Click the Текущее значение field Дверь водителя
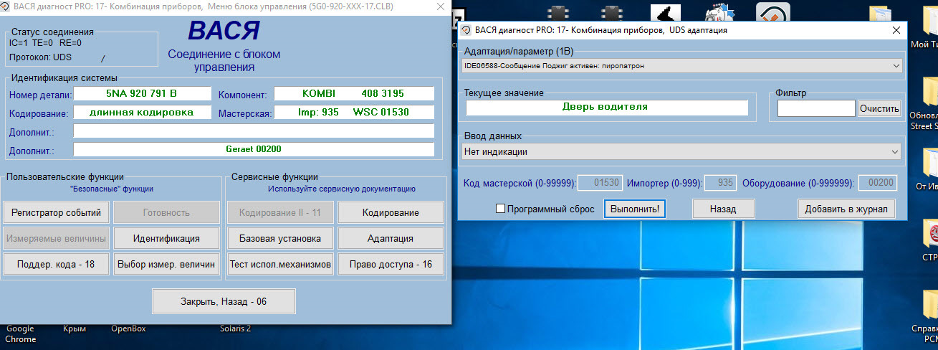The width and height of the screenshot is (938, 350). (x=607, y=107)
